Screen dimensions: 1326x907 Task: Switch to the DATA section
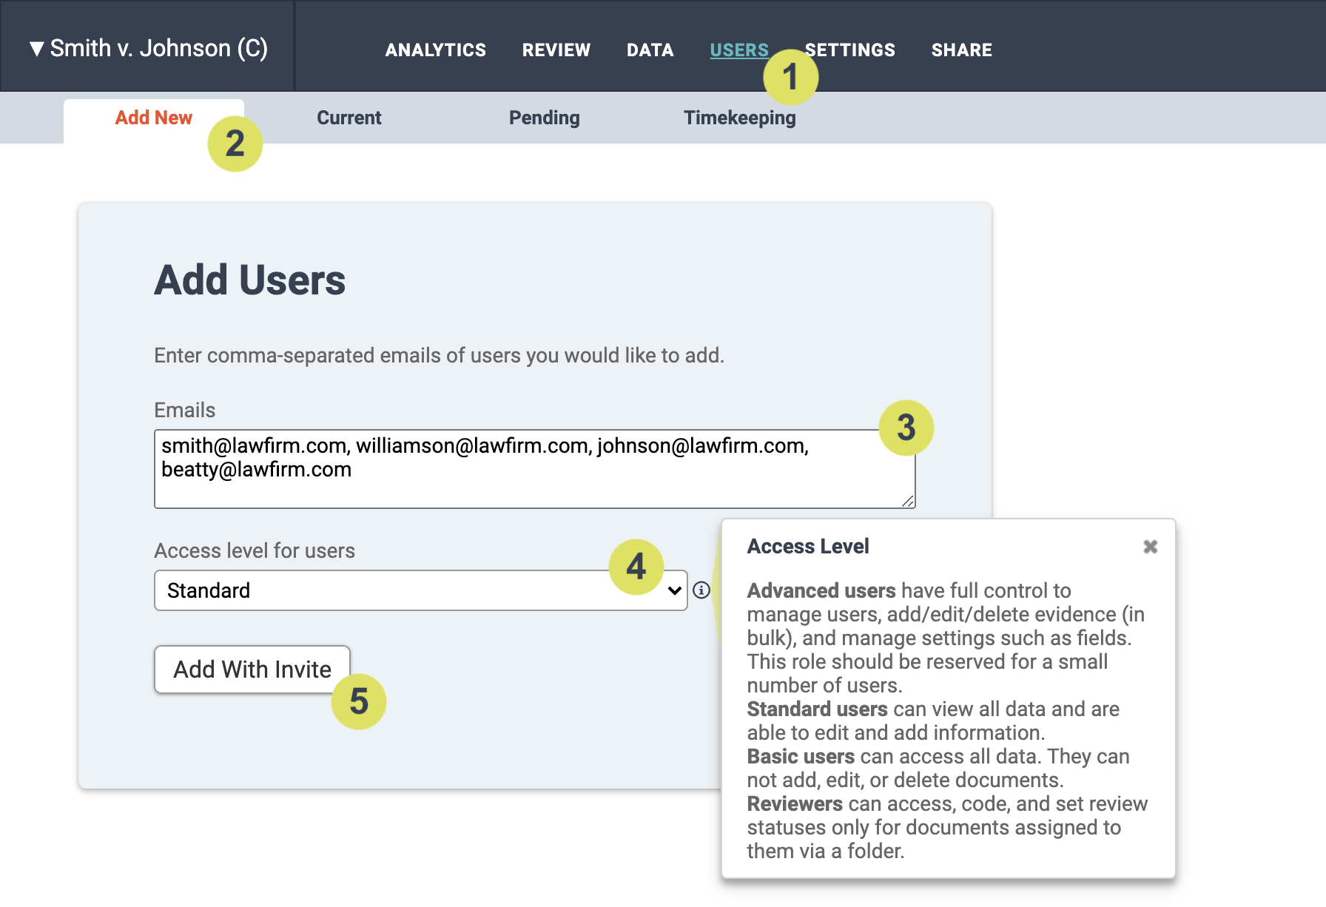[x=650, y=50]
